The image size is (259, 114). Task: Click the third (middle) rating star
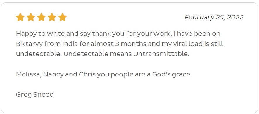[42, 17]
